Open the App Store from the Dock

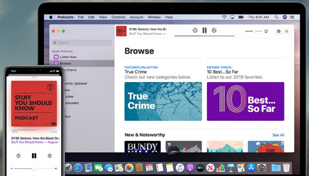tap(251, 168)
